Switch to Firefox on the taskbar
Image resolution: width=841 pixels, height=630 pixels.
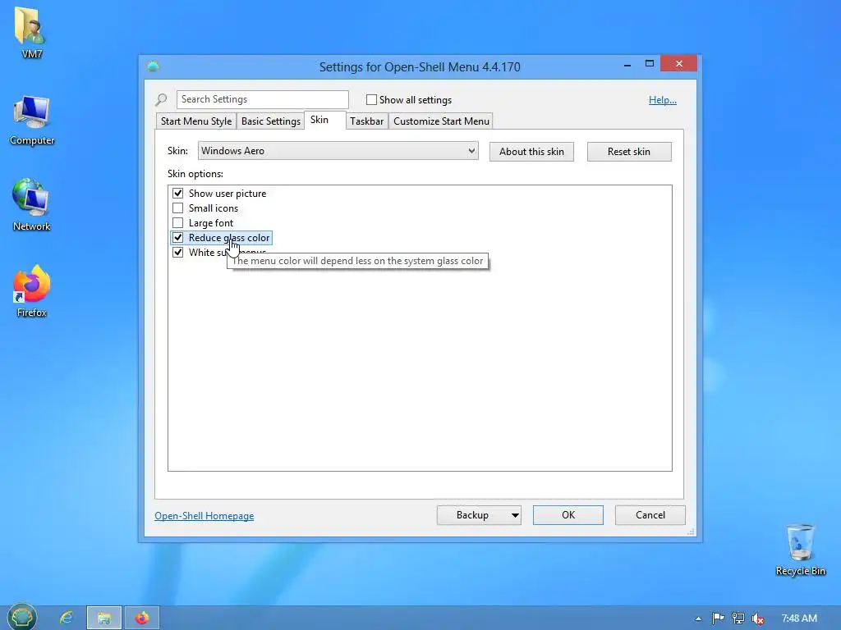tap(142, 618)
